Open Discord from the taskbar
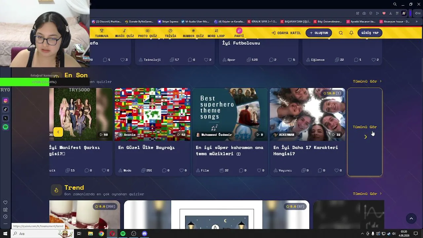Viewport: 423px width, 238px height. 144,234
